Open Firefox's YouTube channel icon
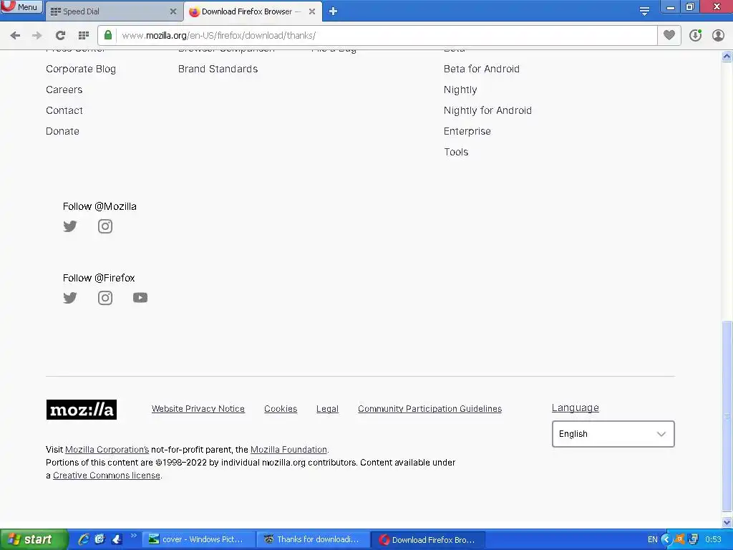This screenshot has height=550, width=733. (x=140, y=298)
